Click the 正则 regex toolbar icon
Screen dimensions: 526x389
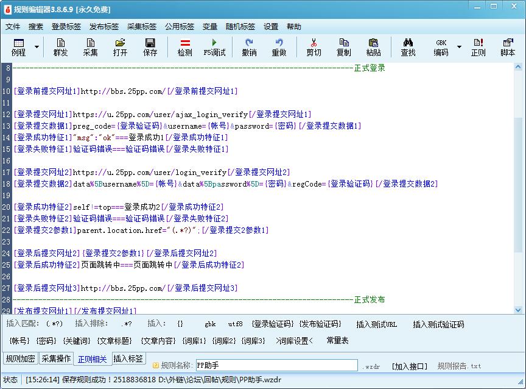click(478, 47)
